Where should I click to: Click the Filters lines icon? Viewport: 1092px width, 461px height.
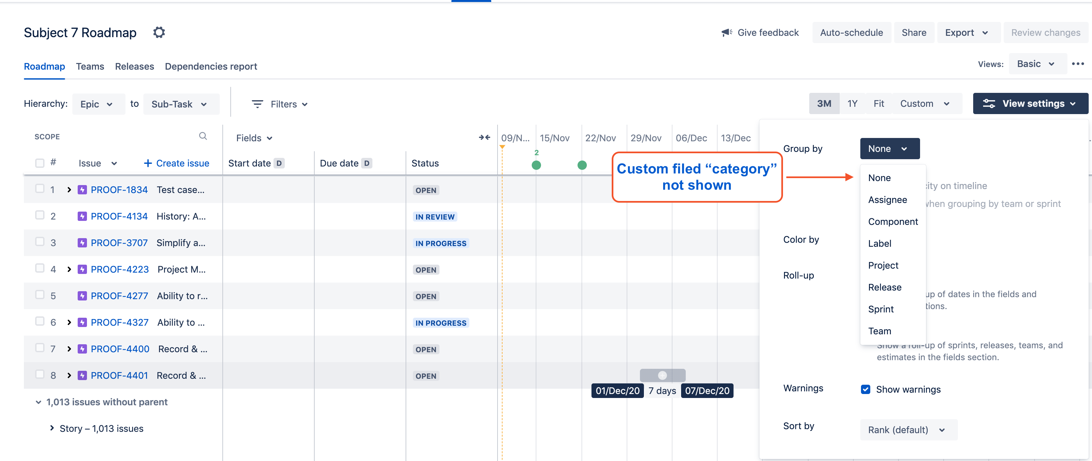coord(257,104)
